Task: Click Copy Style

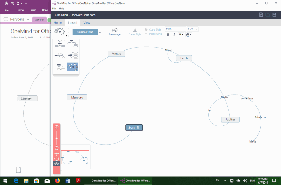Action: pyautogui.click(x=153, y=29)
